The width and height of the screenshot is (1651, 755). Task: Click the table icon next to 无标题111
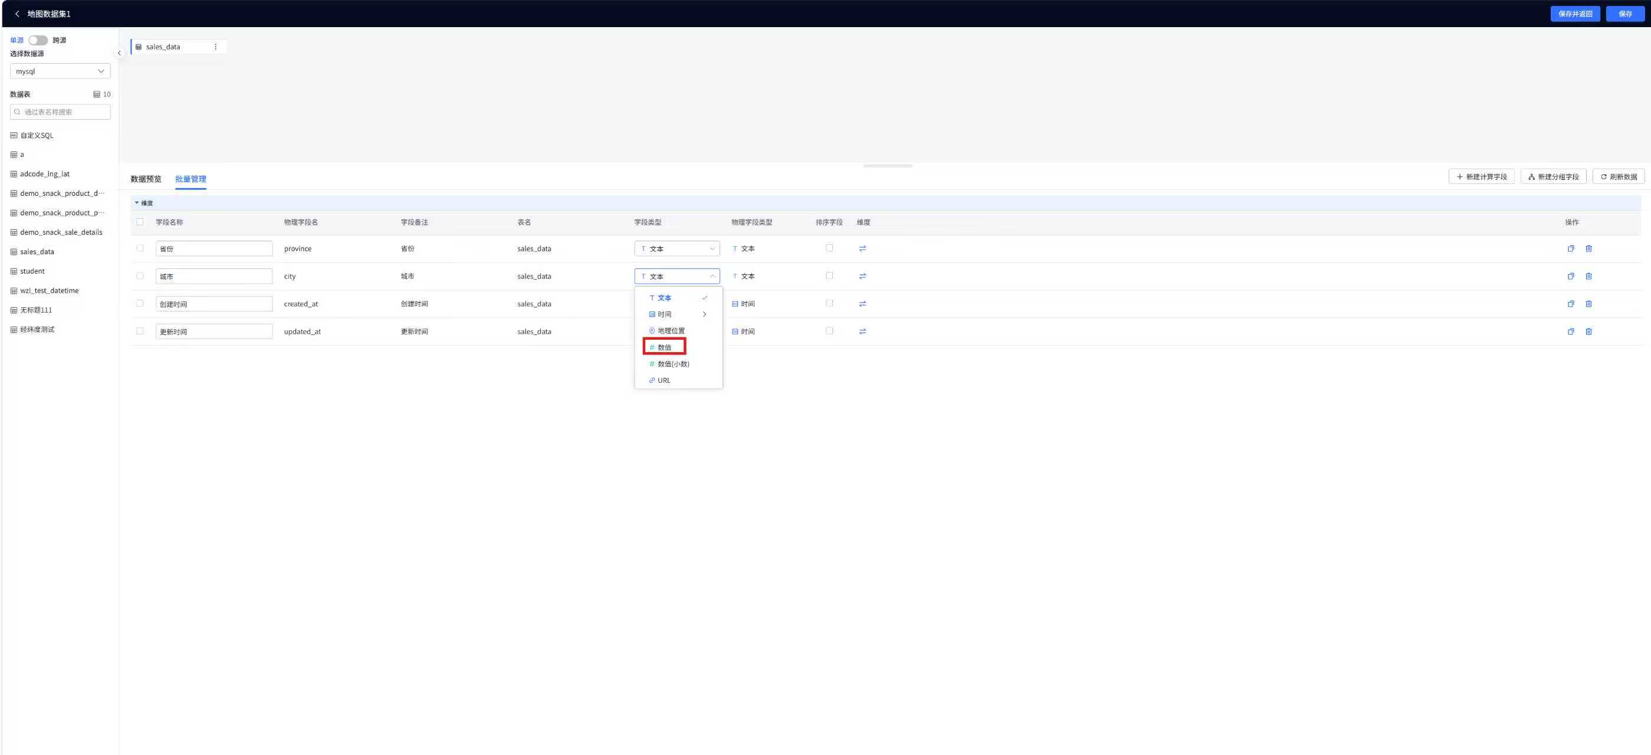pos(14,310)
